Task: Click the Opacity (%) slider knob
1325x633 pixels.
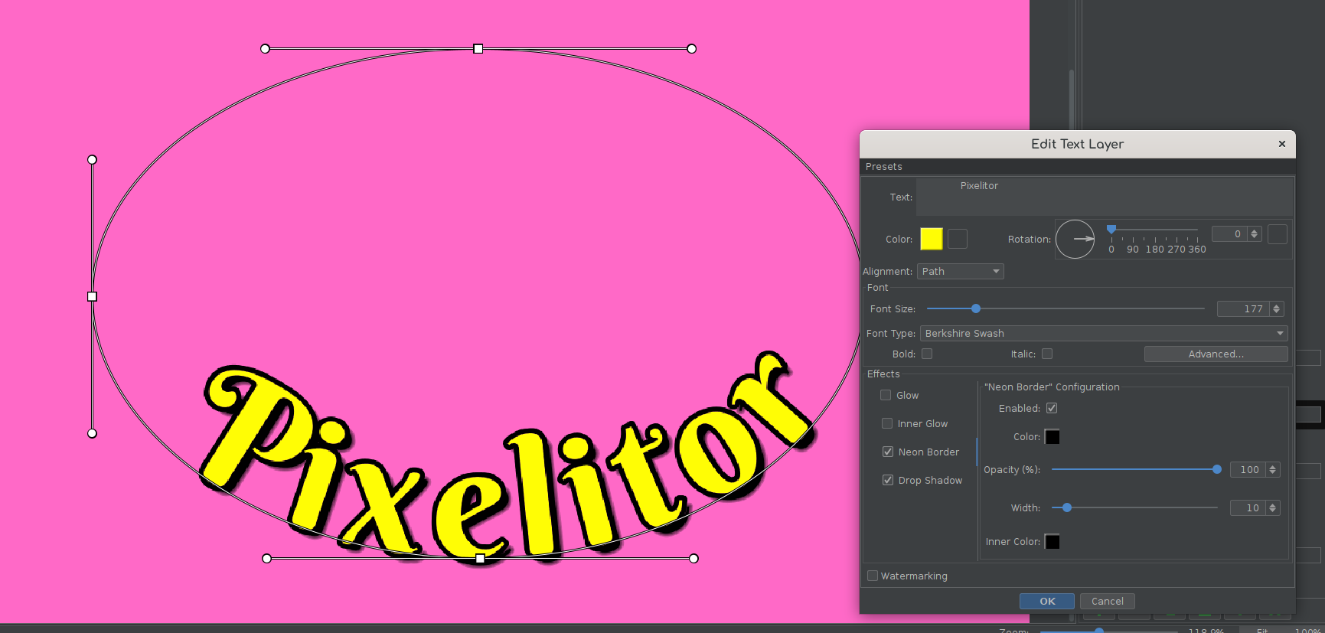Action: (1217, 469)
